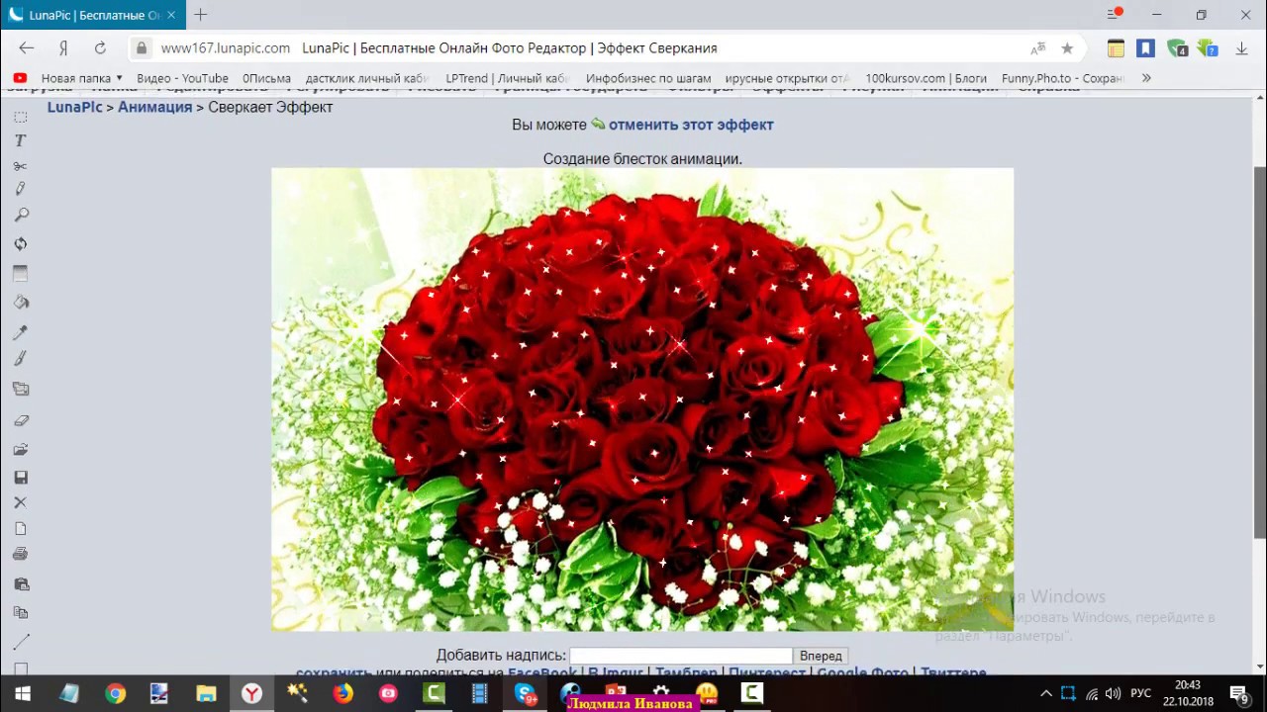Print image with the printer icon
The width and height of the screenshot is (1267, 712).
21,555
